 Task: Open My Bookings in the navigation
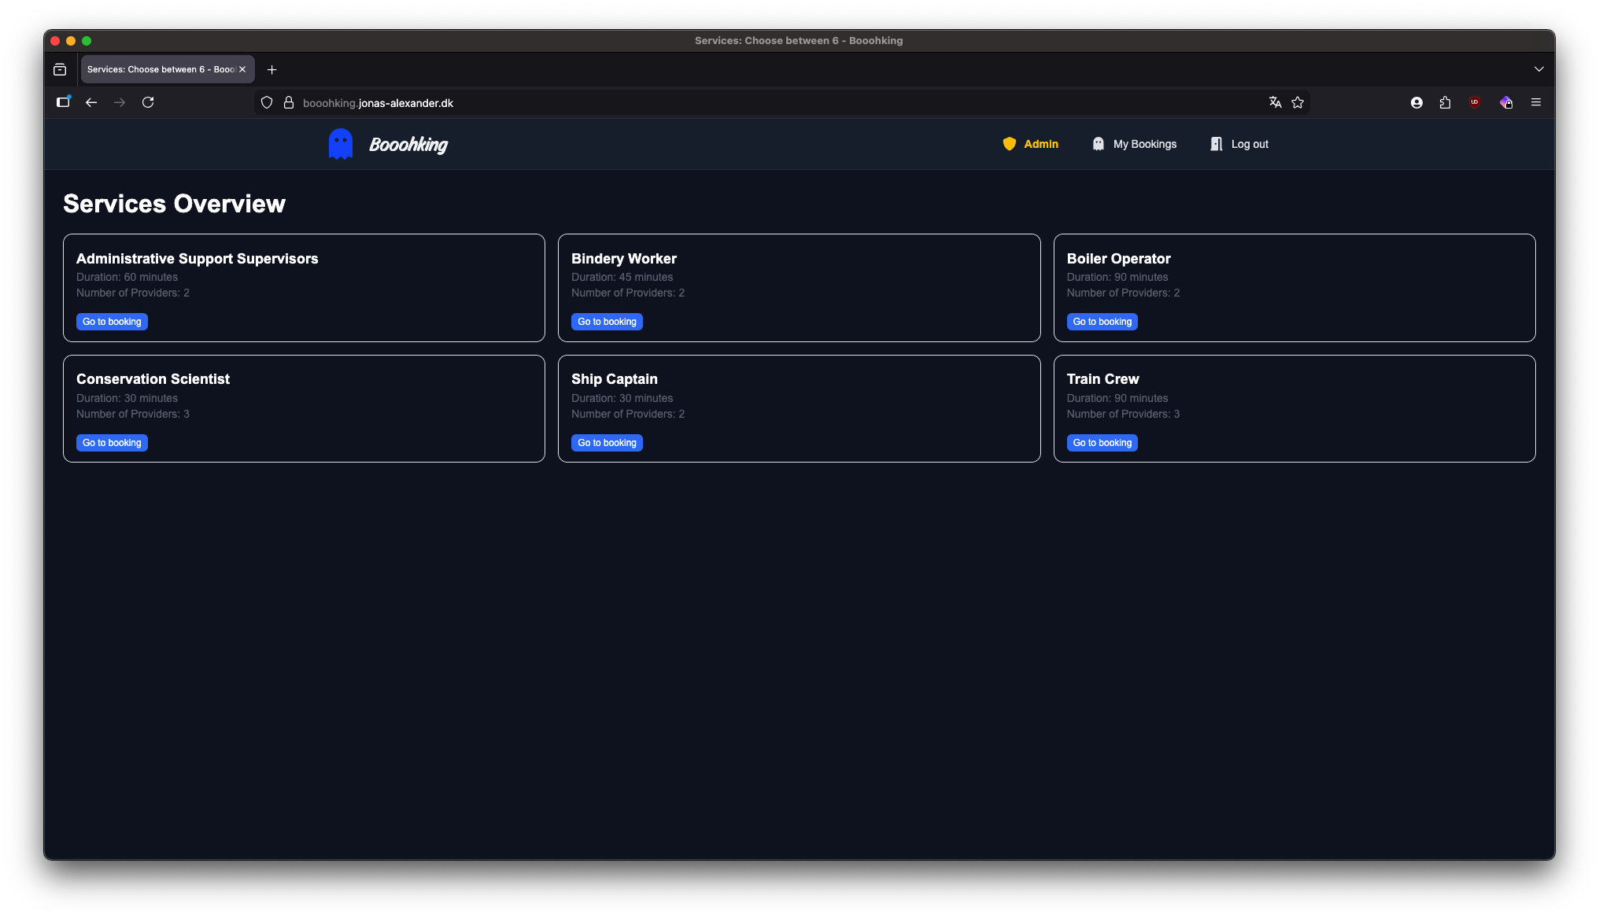(x=1134, y=144)
